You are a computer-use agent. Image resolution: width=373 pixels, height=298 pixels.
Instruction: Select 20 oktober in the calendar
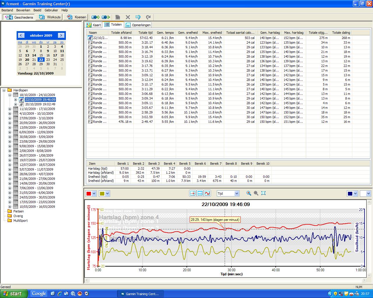pyautogui.click(x=27, y=60)
